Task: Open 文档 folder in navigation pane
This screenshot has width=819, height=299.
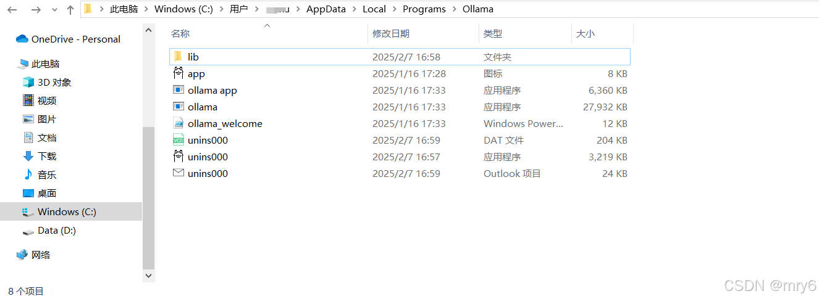Action: [47, 137]
